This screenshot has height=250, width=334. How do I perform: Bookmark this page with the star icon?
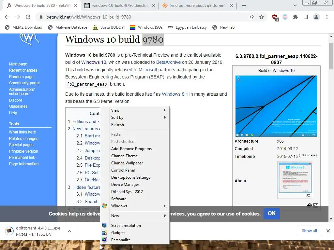tap(262, 17)
